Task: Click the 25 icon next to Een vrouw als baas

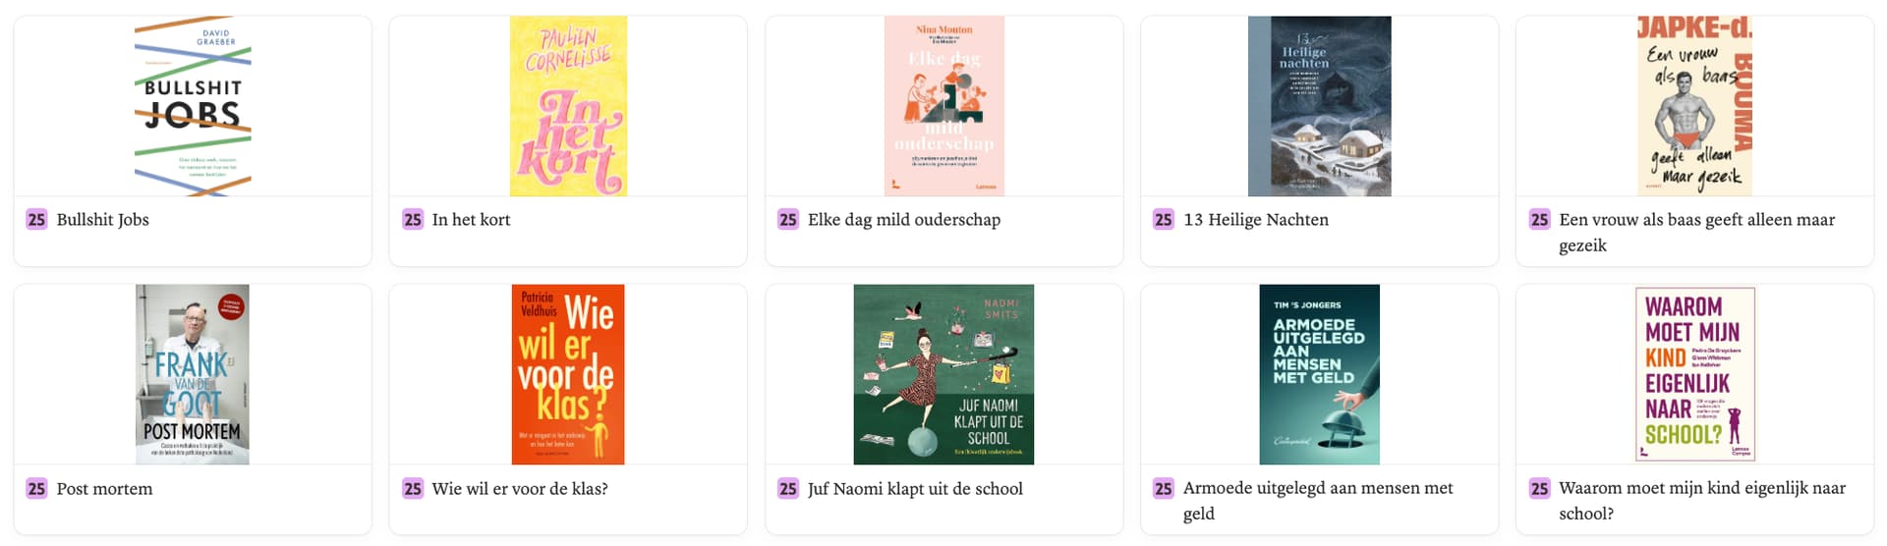Action: (1539, 220)
